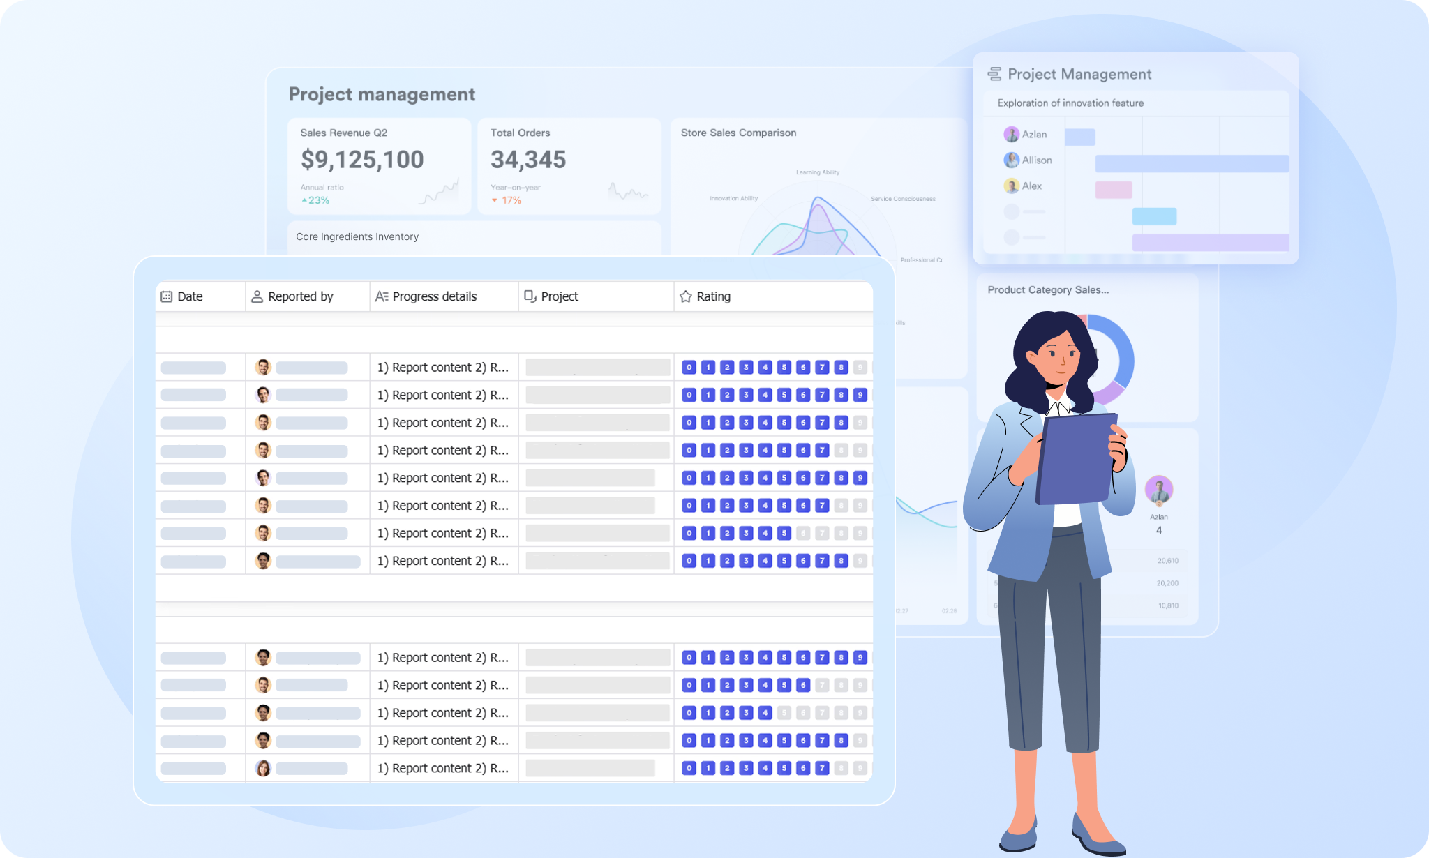
Task: Click Alex's avatar in the Gantt panel
Action: point(1011,186)
